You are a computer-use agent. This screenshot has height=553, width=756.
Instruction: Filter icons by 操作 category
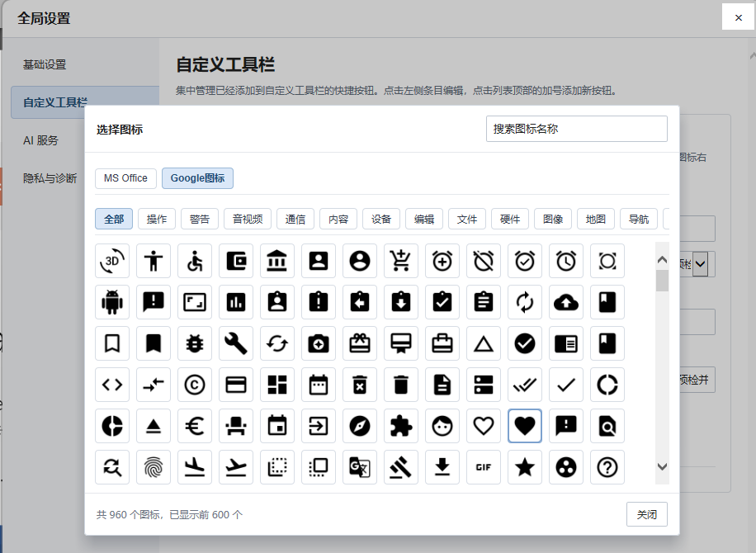coord(157,219)
